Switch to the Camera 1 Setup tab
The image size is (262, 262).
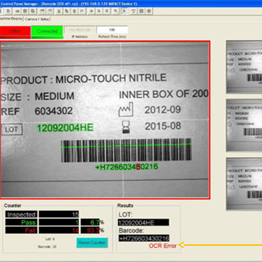click(37, 19)
